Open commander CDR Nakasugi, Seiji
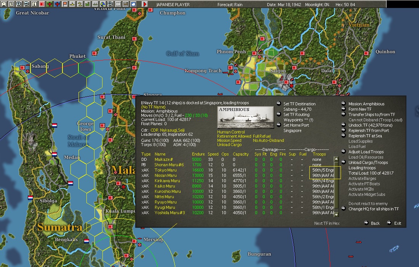 coord(168,130)
